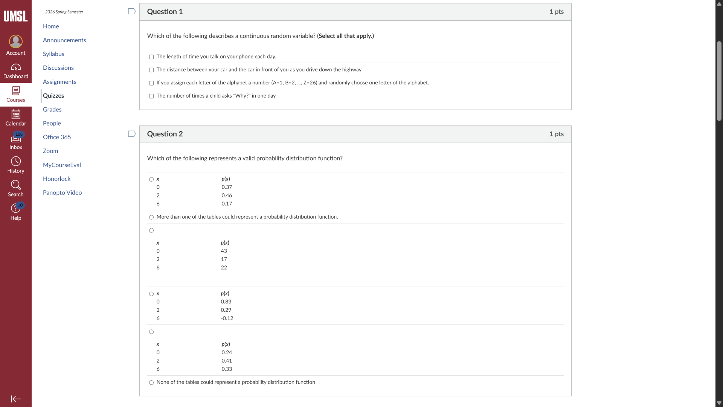Collapse the global navigation sidebar

pyautogui.click(x=16, y=399)
